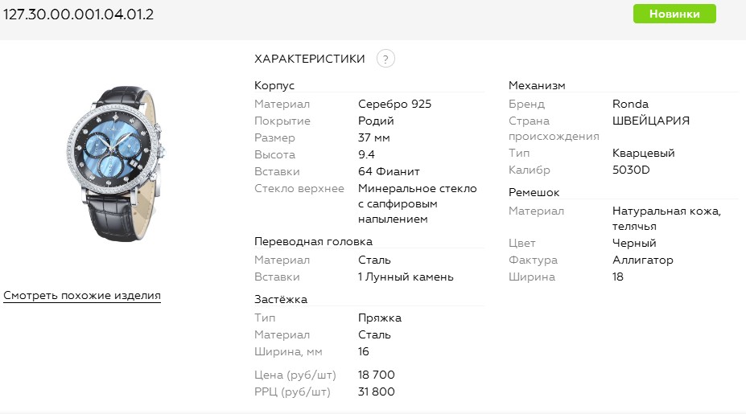Open Смотреть похожие изделия link
This screenshot has height=414, width=746.
point(82,296)
